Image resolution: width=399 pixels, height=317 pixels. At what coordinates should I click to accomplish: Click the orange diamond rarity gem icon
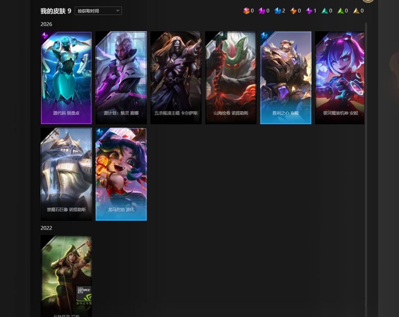[293, 11]
